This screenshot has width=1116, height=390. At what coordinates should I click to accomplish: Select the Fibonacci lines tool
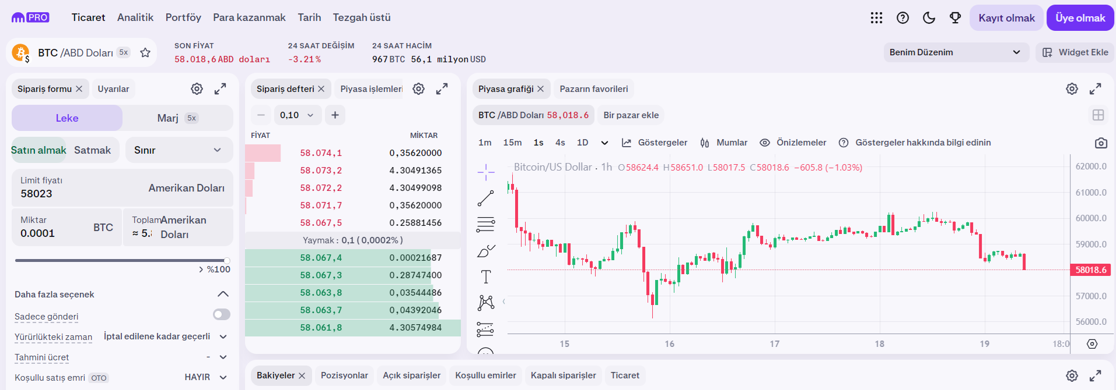(485, 225)
